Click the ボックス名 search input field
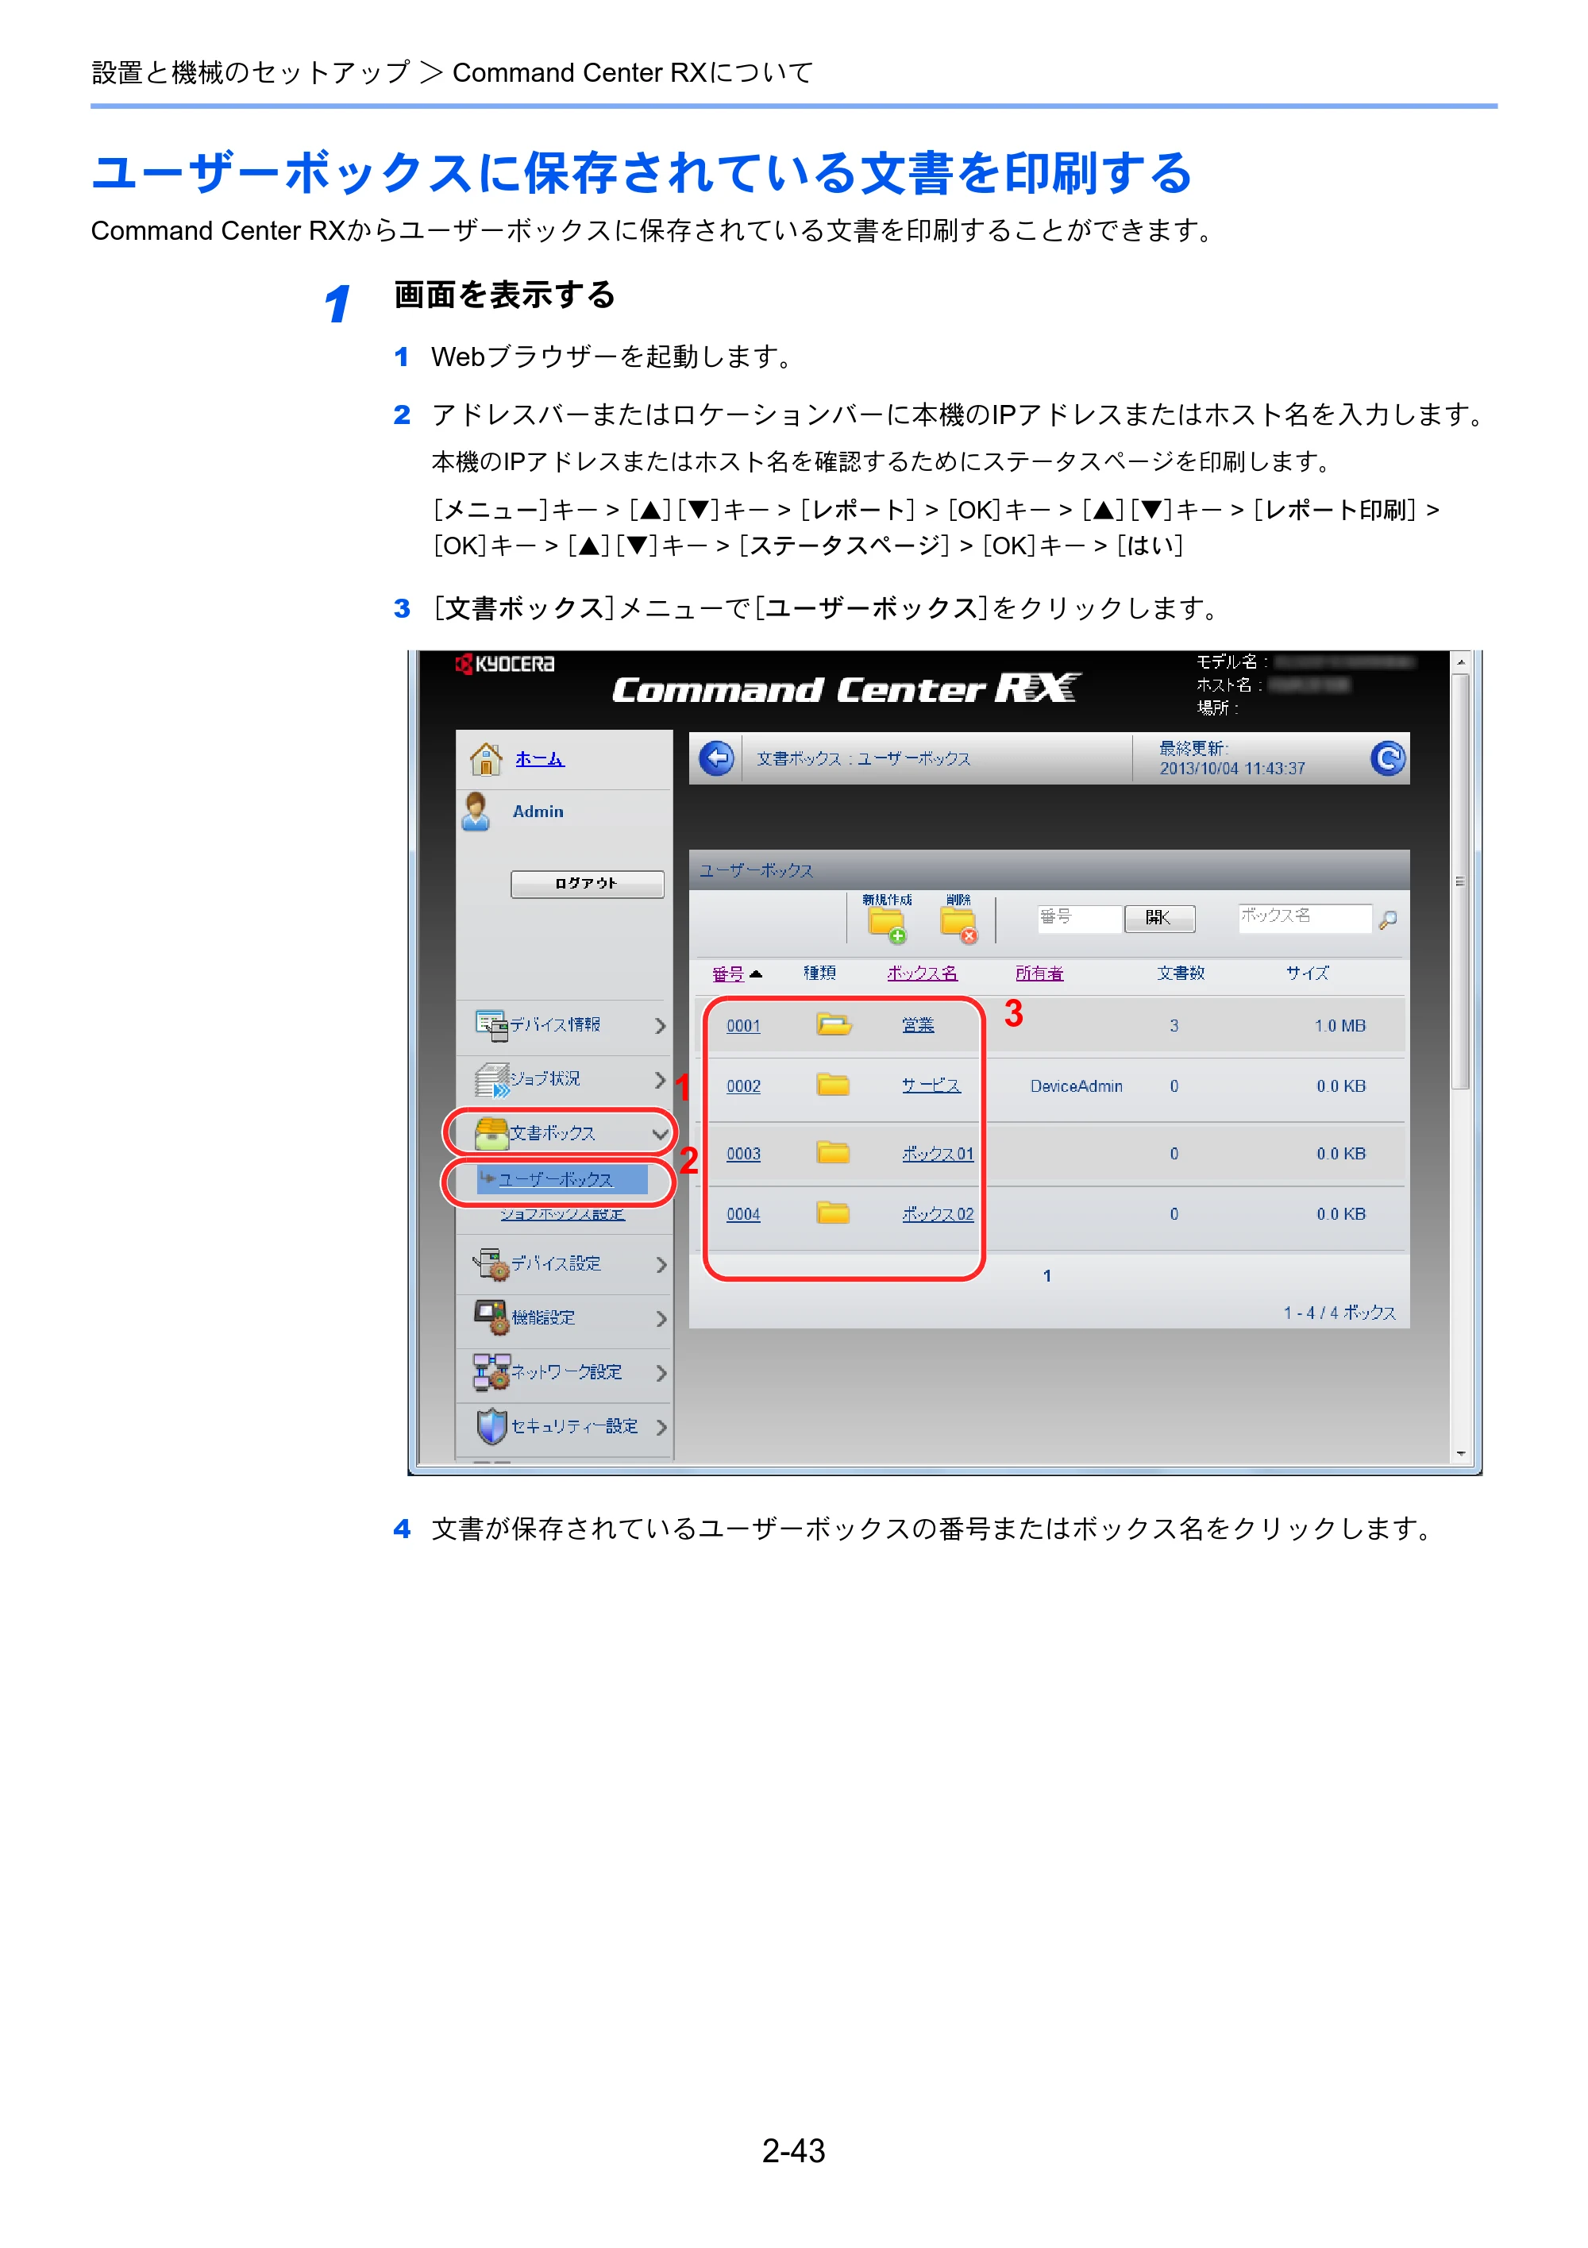1588x2248 pixels. pos(1305,917)
